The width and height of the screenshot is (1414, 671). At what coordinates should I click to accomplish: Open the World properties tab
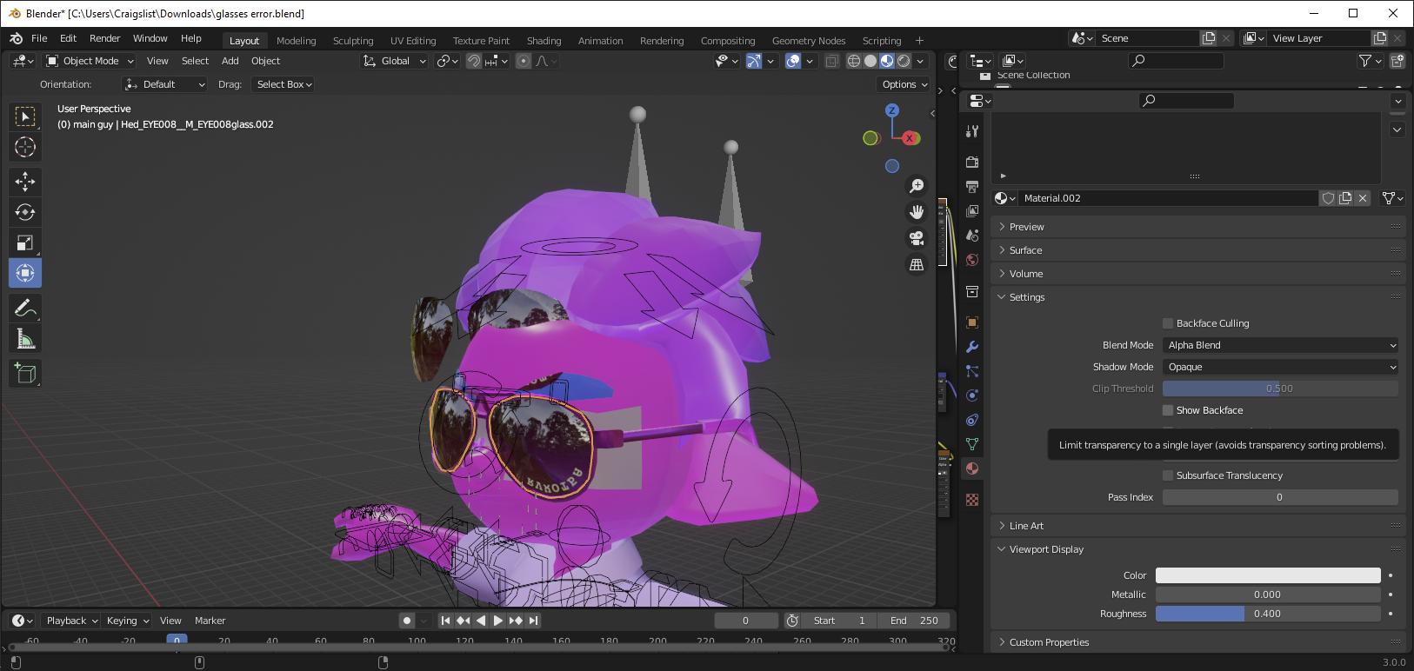pyautogui.click(x=972, y=260)
